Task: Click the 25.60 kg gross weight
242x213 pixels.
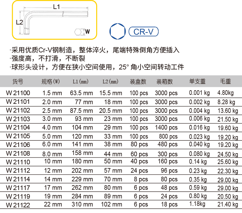Action: (228, 162)
